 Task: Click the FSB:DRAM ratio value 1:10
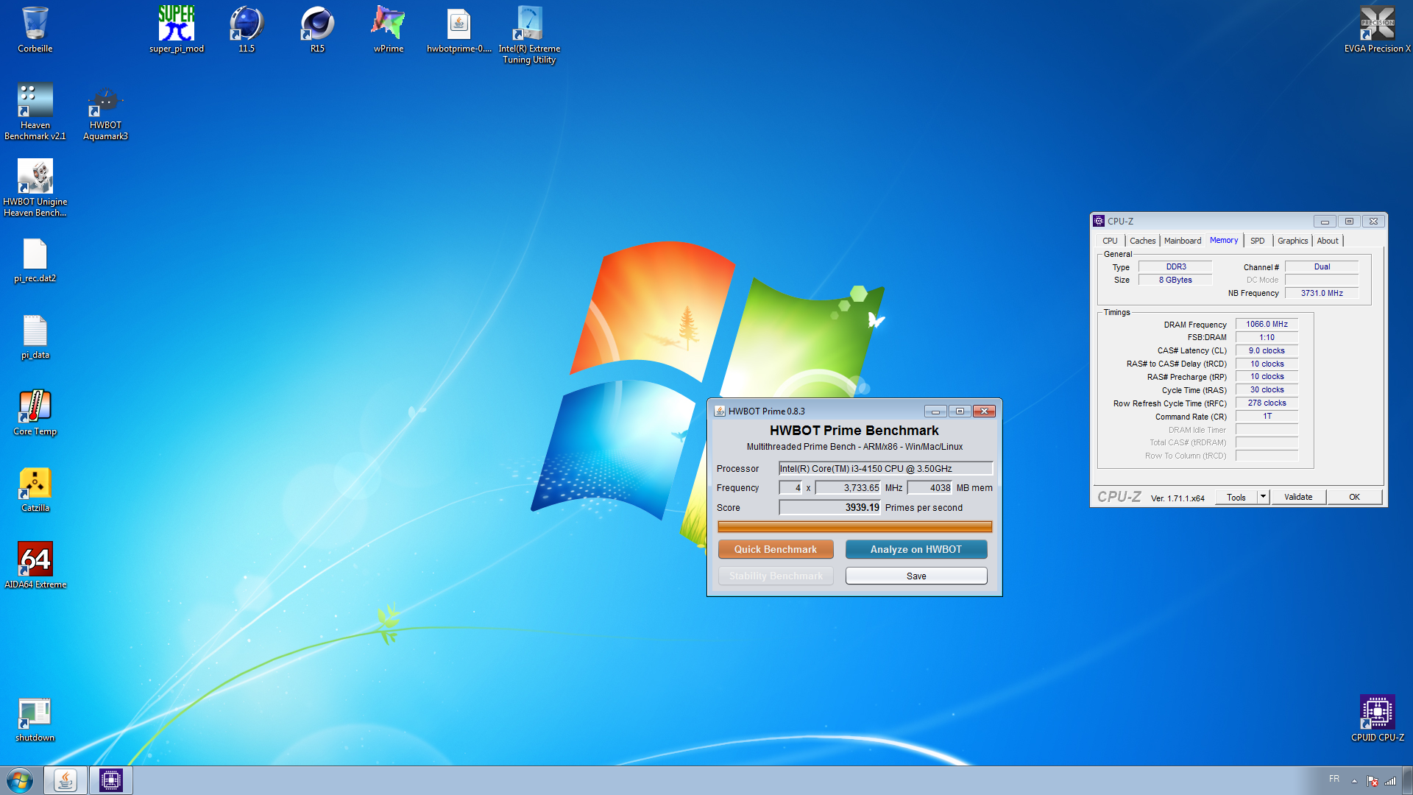[x=1267, y=337]
